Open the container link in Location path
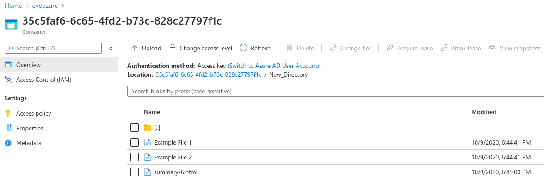This screenshot has width=544, height=184. coord(209,74)
